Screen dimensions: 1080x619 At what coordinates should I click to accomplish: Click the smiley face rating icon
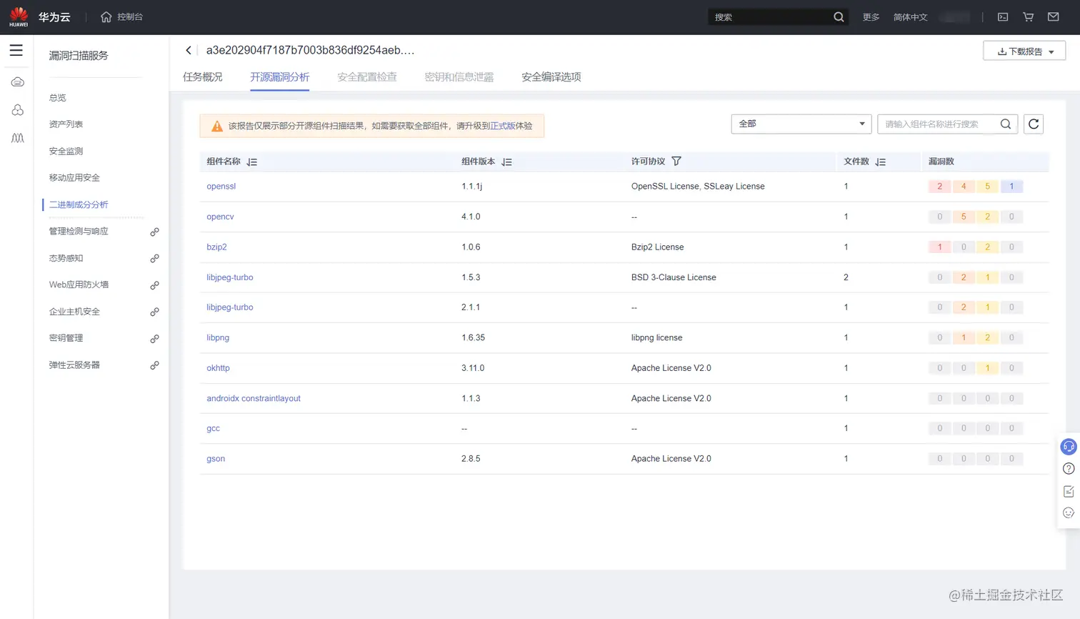point(1068,512)
